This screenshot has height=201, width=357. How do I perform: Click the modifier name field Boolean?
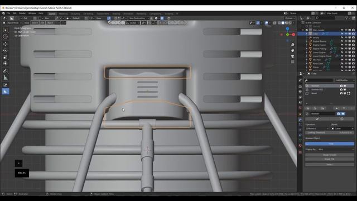(x=323, y=114)
